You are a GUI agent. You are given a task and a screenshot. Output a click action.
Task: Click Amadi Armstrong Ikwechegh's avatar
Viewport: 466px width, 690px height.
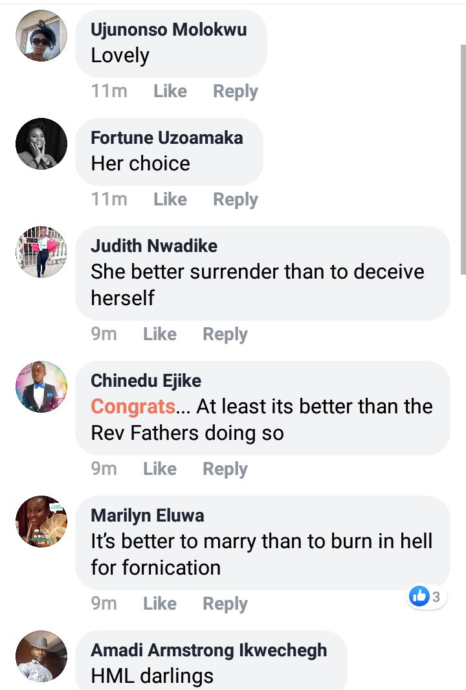pos(41,656)
